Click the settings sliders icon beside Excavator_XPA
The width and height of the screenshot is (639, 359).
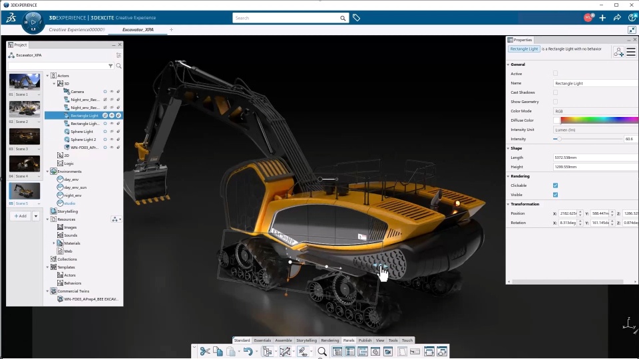[118, 55]
